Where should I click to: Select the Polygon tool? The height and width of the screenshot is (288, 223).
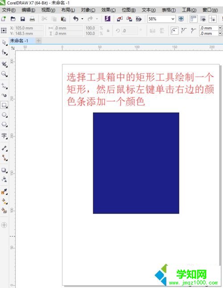4,124
